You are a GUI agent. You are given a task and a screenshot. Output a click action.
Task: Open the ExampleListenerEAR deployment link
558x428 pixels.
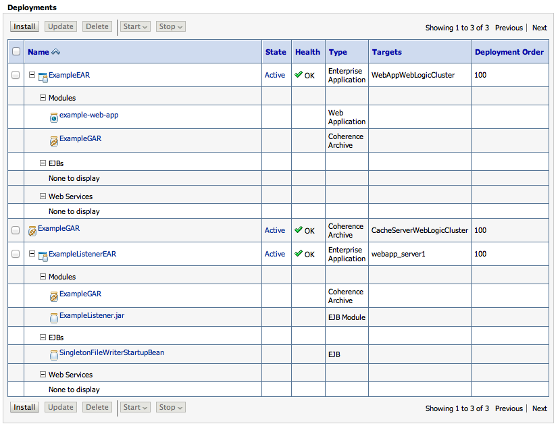click(x=82, y=254)
